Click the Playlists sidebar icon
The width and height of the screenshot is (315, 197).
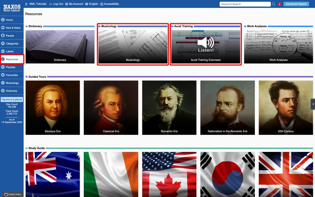pos(3,67)
